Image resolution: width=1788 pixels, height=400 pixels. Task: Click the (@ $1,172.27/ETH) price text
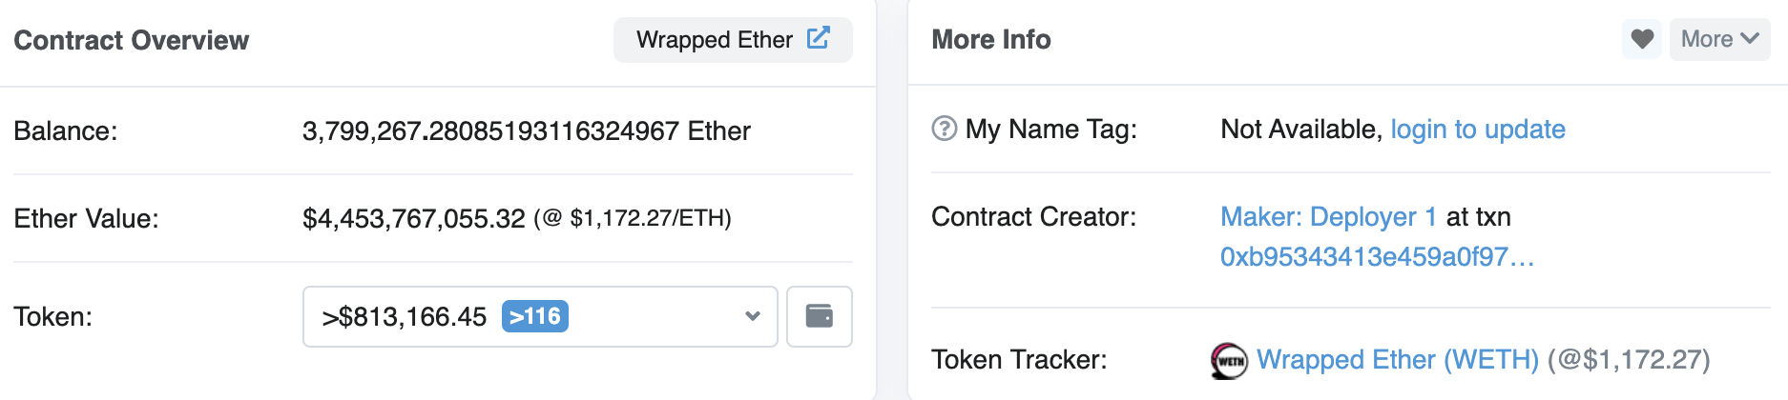point(633,219)
